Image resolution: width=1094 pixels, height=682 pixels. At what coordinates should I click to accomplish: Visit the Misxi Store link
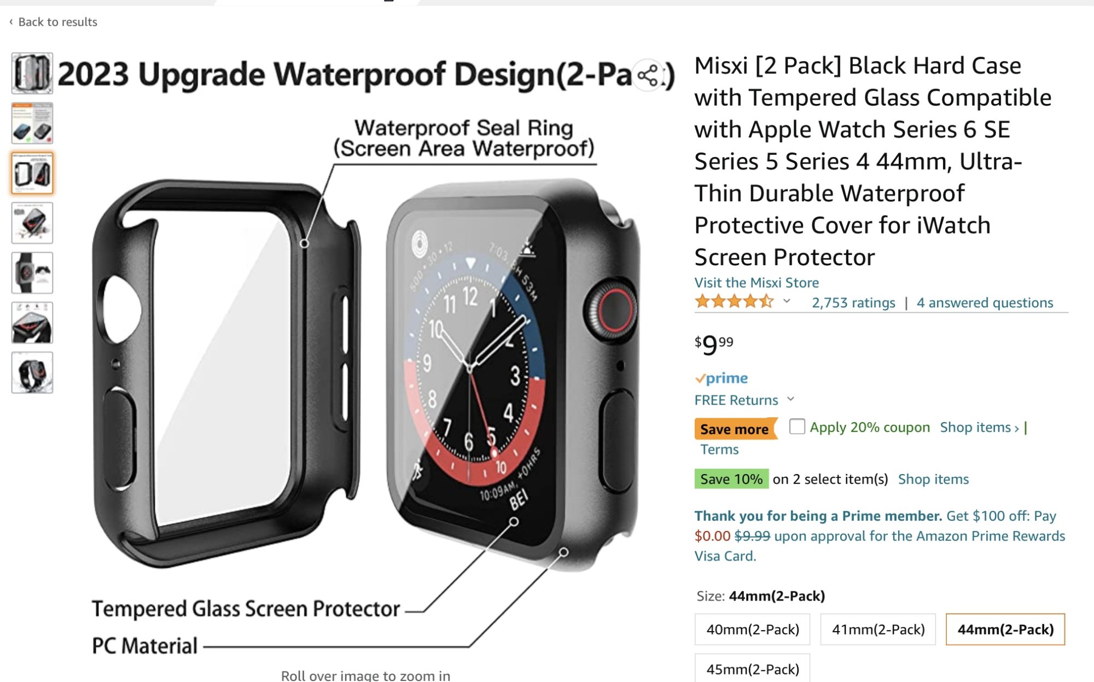pos(757,283)
